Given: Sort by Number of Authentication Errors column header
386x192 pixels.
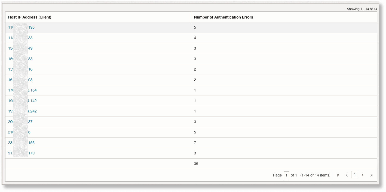Looking at the screenshot, I should pyautogui.click(x=223, y=17).
